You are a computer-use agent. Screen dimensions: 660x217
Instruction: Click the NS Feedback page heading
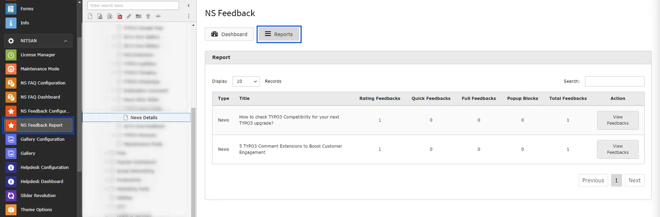230,13
